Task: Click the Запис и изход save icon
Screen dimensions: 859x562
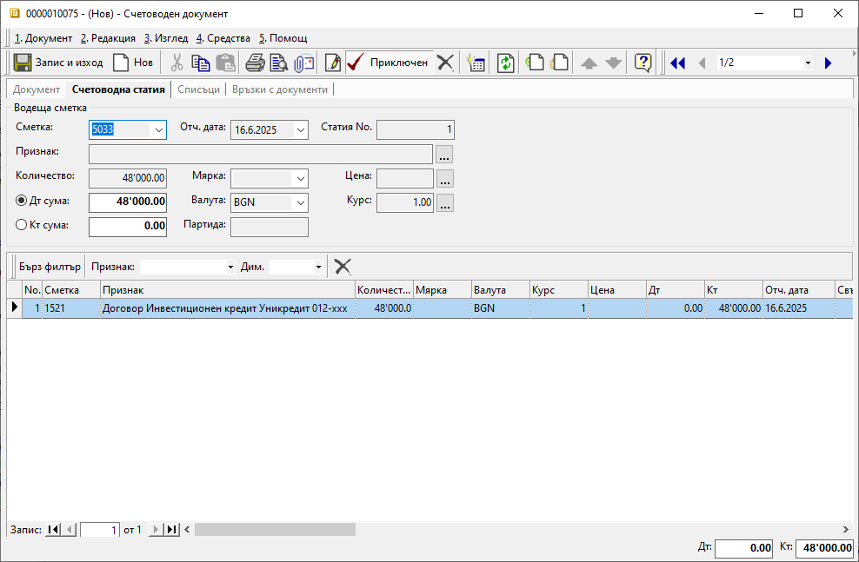Action: 23,63
